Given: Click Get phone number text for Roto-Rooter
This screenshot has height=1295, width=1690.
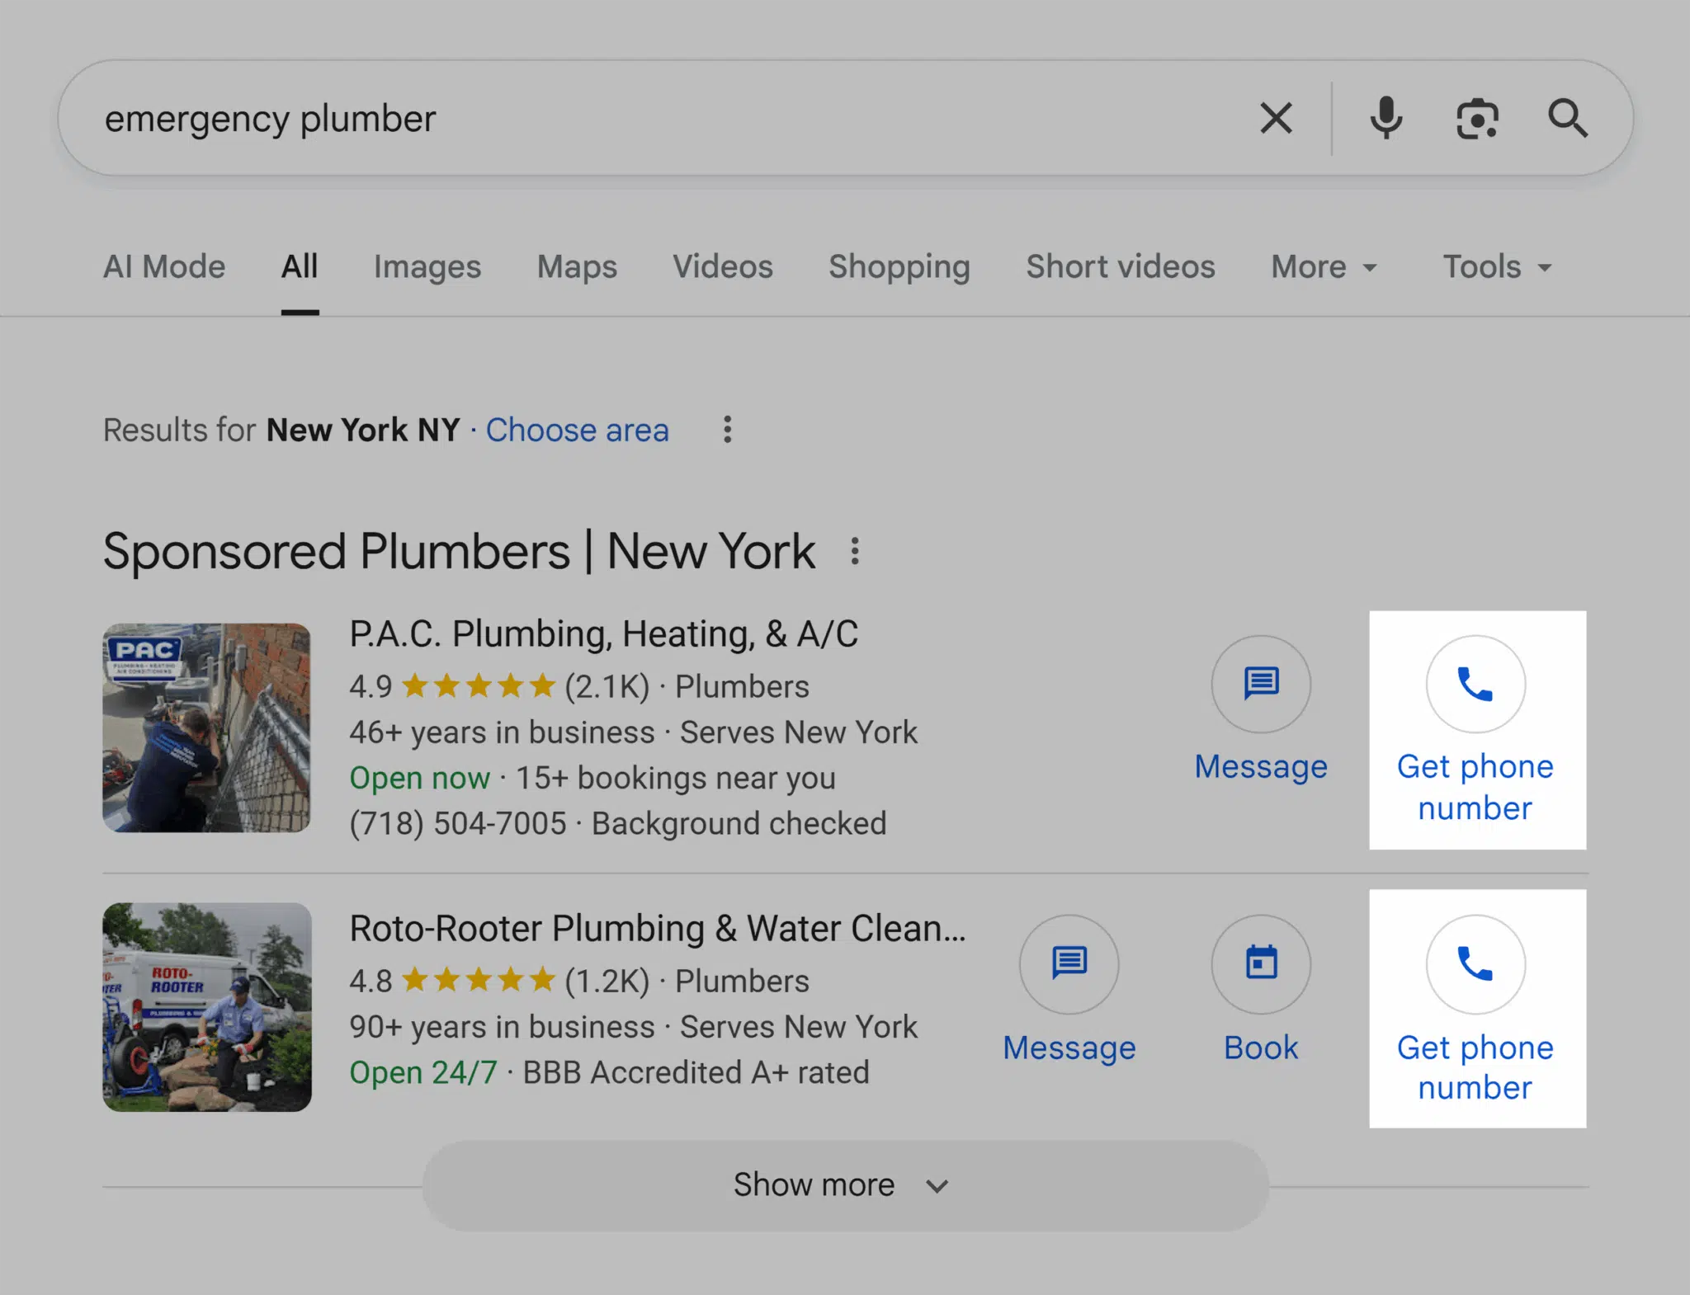Looking at the screenshot, I should (x=1475, y=1067).
